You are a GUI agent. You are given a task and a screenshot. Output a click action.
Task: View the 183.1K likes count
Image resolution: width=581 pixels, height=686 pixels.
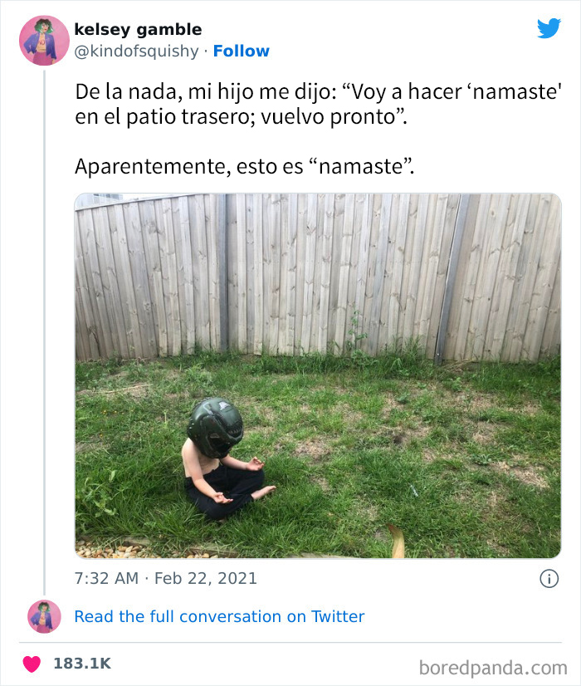pyautogui.click(x=82, y=664)
